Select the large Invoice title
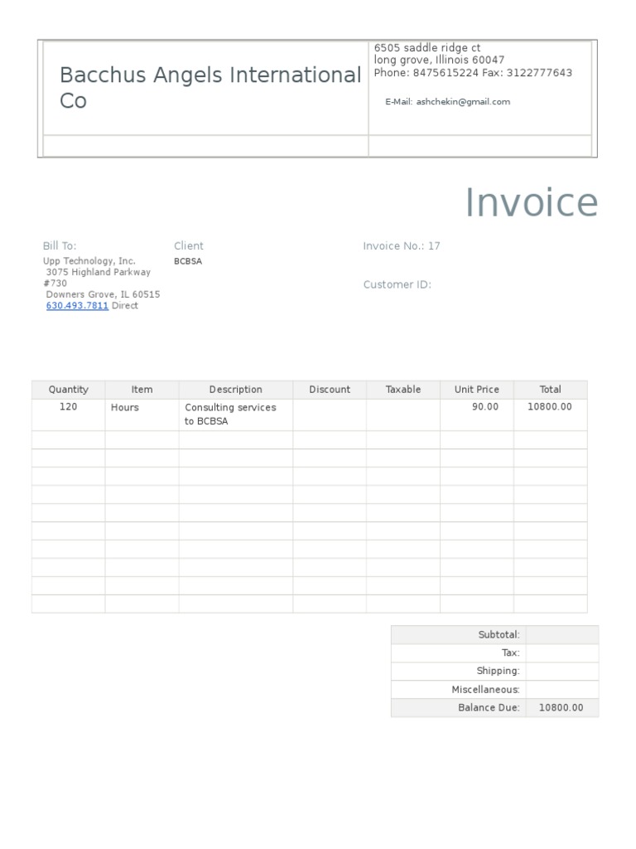Viewport: 636px width, 849px height. pos(531,202)
